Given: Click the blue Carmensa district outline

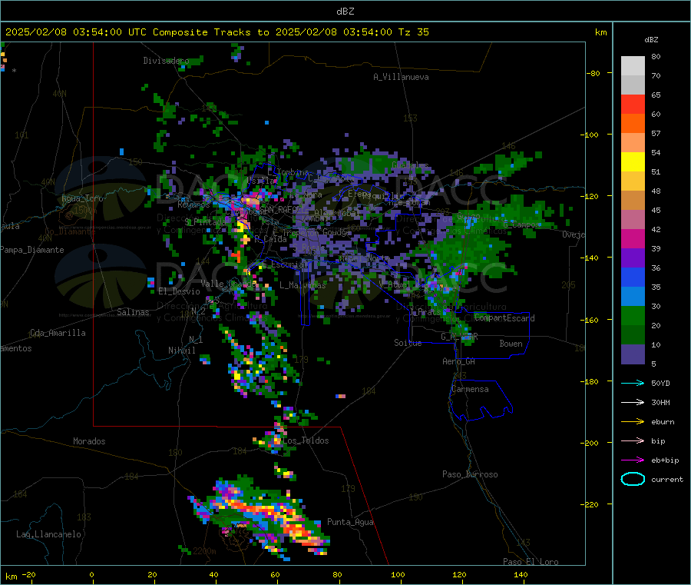Looking at the screenshot, I should tap(481, 400).
